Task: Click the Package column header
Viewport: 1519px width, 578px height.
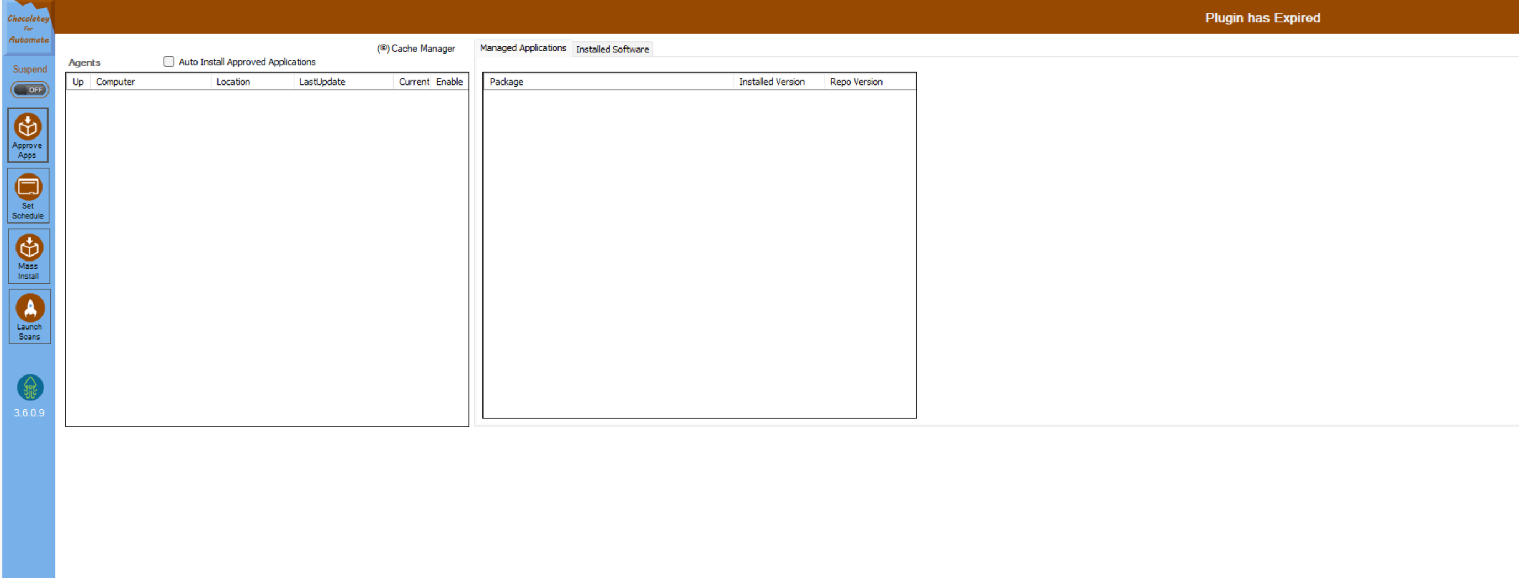Action: pyautogui.click(x=506, y=81)
